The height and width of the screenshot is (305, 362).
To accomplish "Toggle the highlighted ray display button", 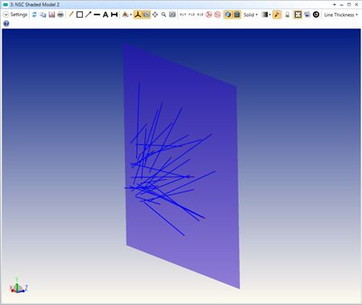I will point(277,15).
